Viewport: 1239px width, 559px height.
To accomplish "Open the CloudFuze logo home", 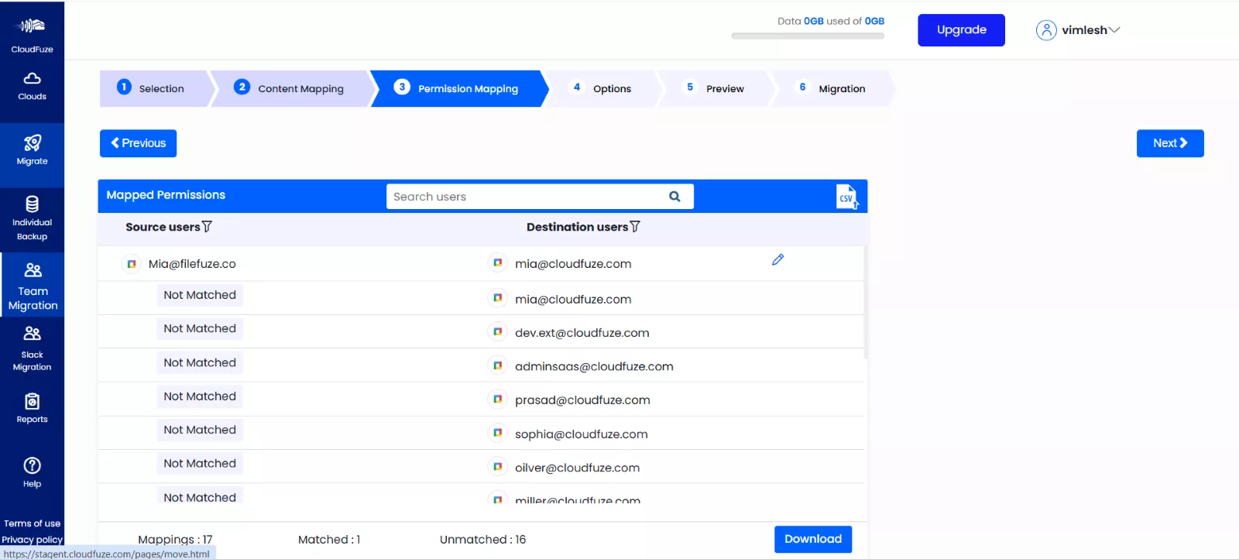I will click(32, 33).
